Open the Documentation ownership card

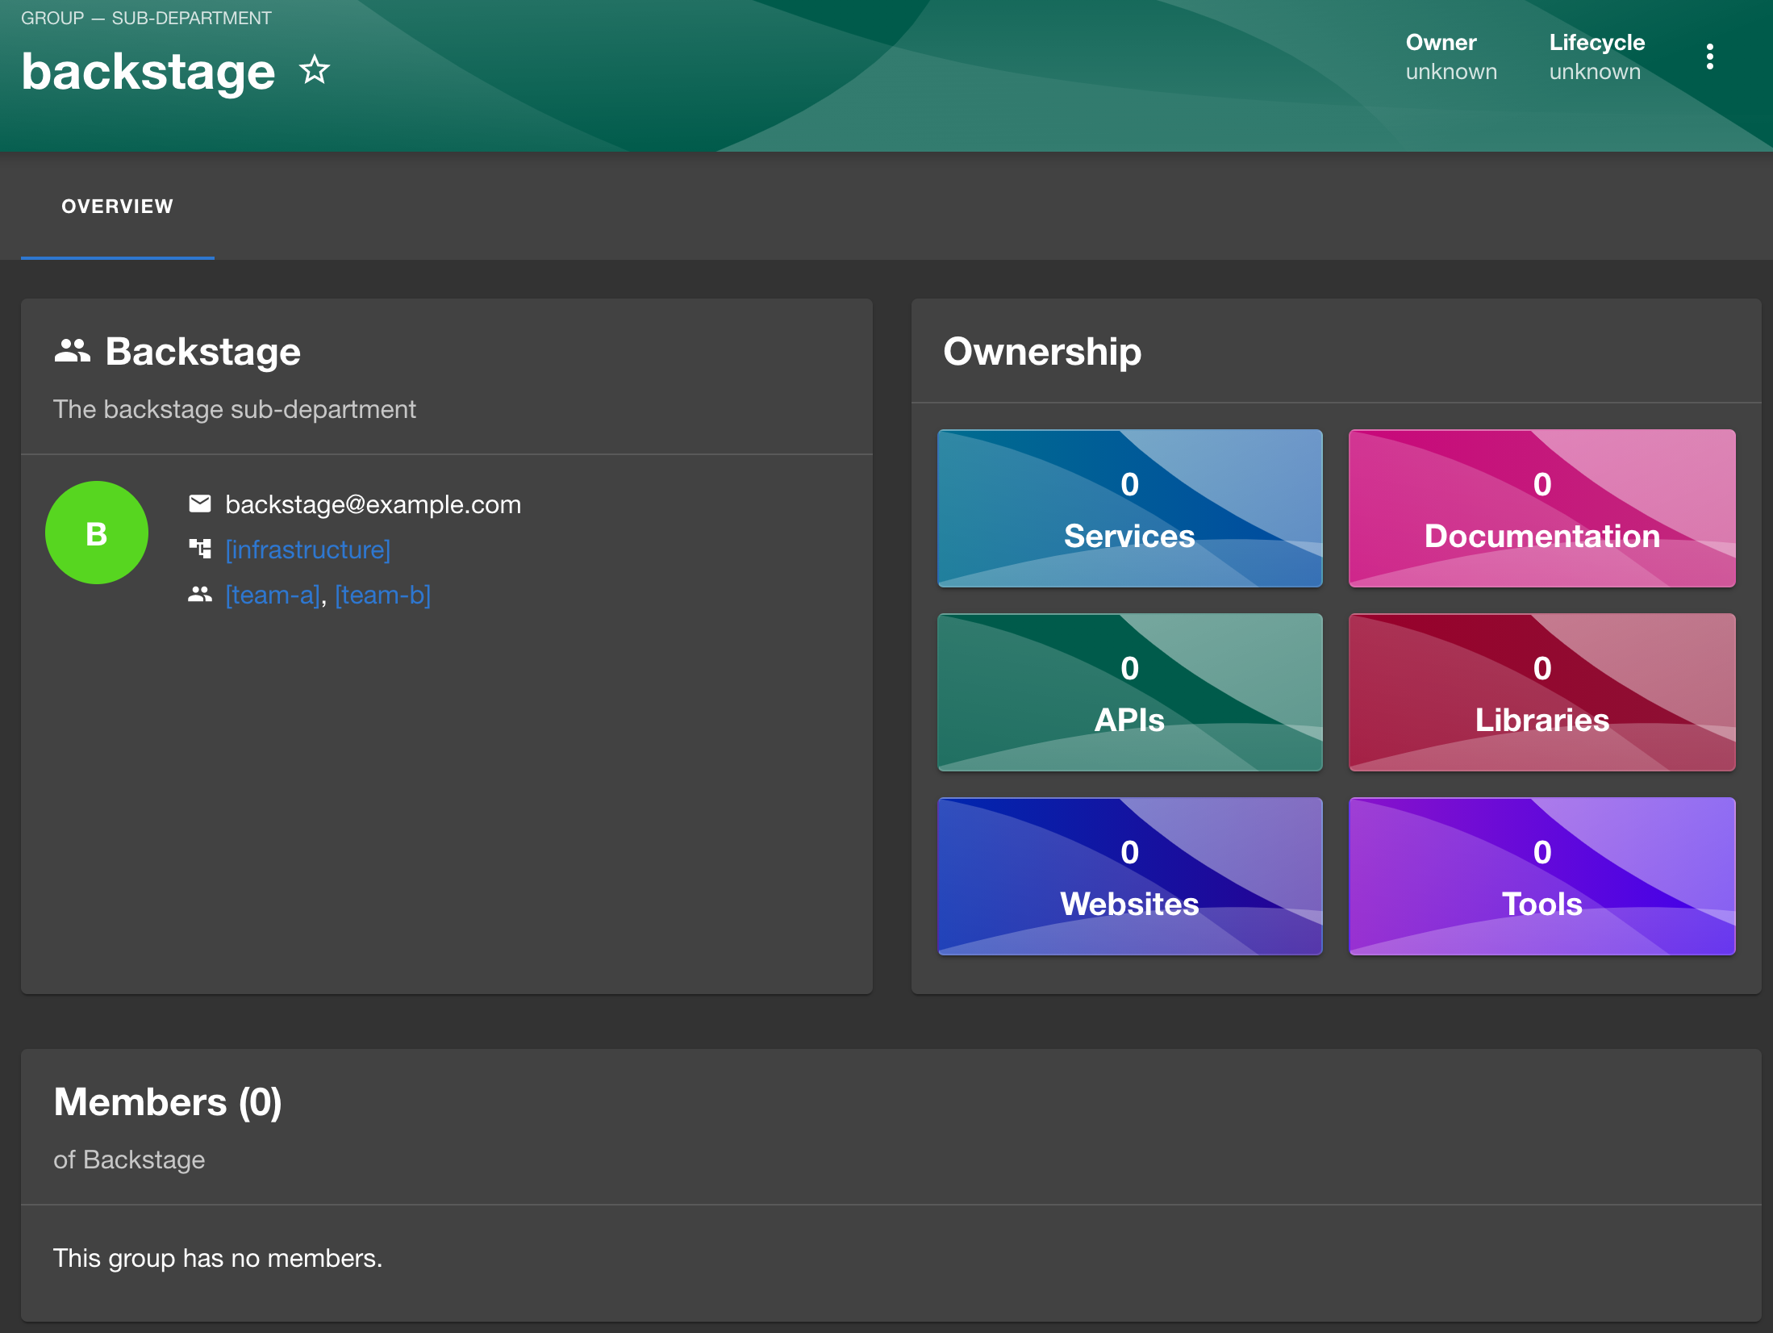point(1541,508)
